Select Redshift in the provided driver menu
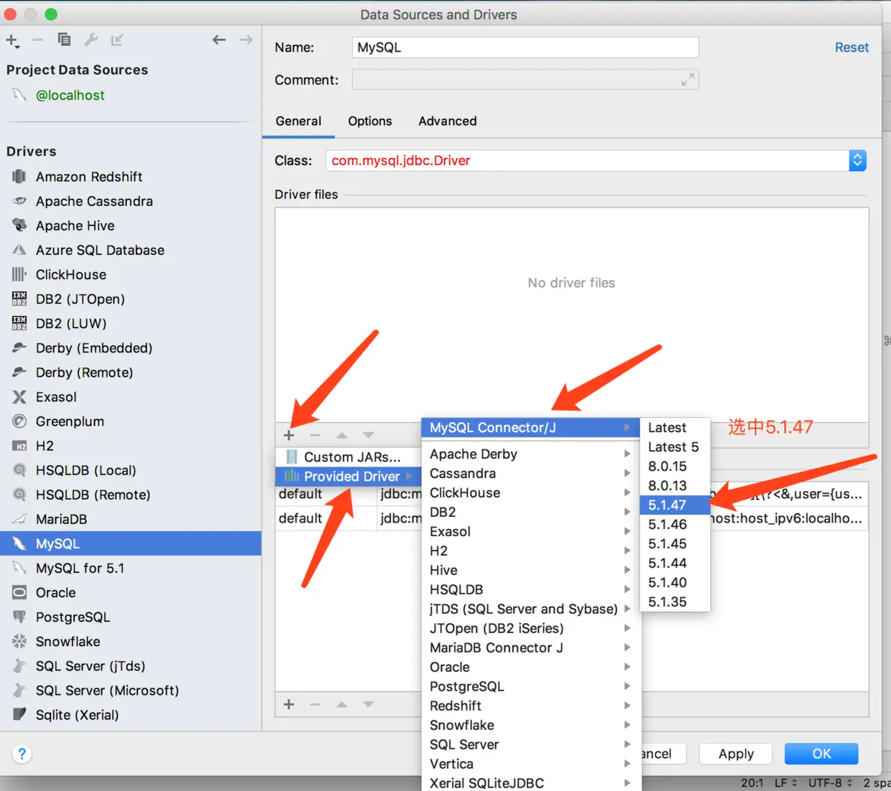The width and height of the screenshot is (891, 791). tap(530, 706)
